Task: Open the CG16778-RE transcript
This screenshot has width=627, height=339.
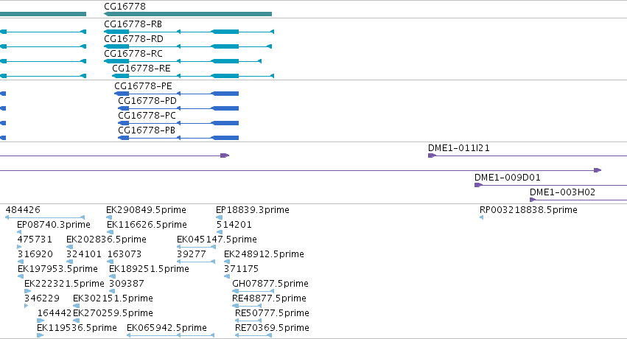Action: [x=193, y=76]
